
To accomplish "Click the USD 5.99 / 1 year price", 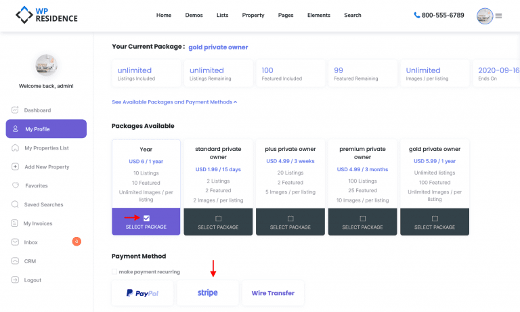I will click(435, 161).
